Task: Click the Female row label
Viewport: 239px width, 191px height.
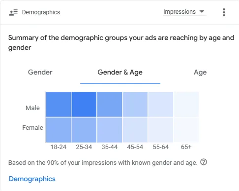Action: coord(32,128)
